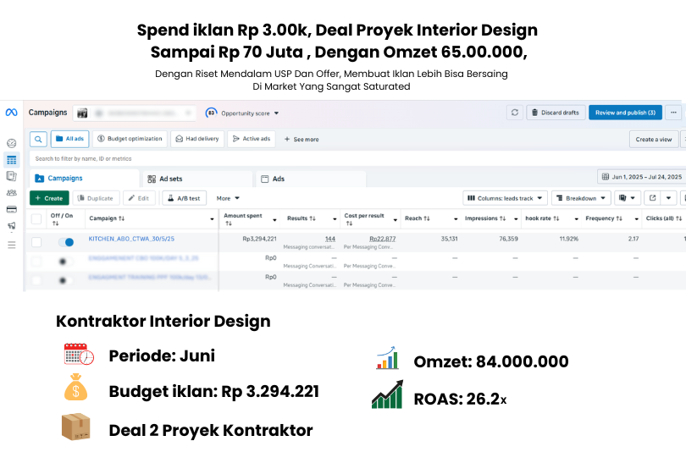Click the magnifier search icon button
This screenshot has height=463, width=686.
38,139
